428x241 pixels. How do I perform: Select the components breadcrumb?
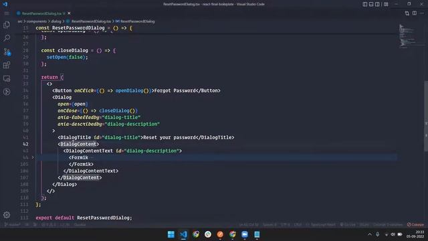point(37,21)
